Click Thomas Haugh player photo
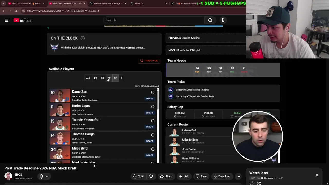The height and width of the screenshot is (185, 329). tap(60, 138)
